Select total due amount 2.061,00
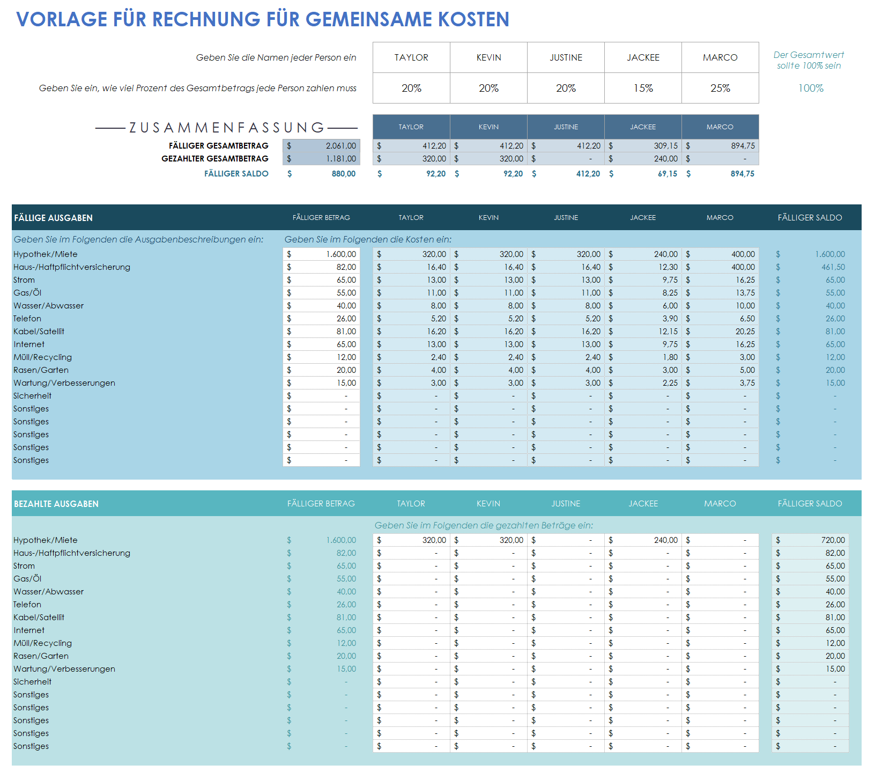 [321, 146]
